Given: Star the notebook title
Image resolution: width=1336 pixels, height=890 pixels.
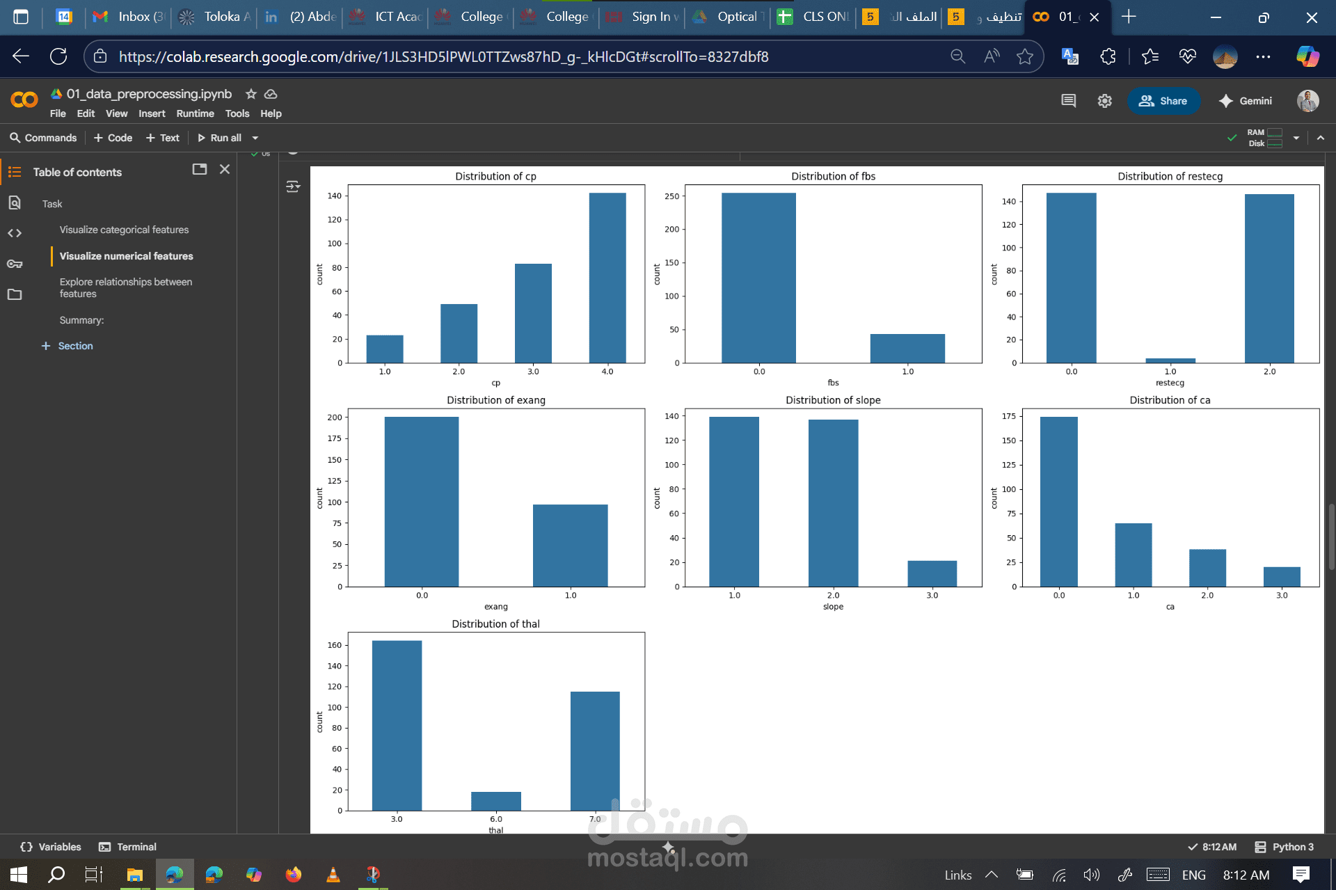Looking at the screenshot, I should click(251, 94).
